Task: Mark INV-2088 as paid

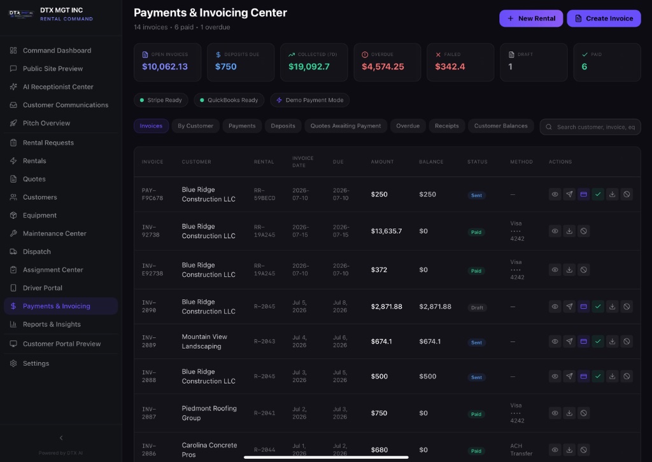Action: click(598, 377)
